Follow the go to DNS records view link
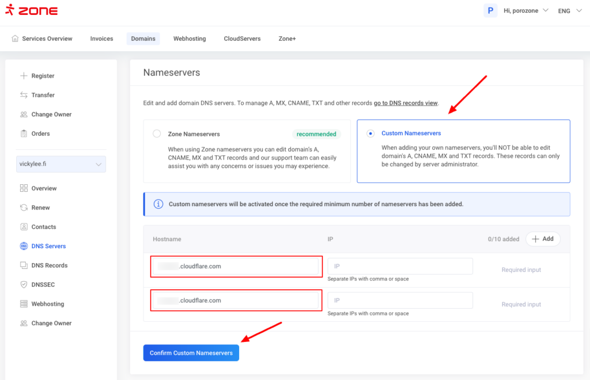590x380 pixels. tap(406, 104)
